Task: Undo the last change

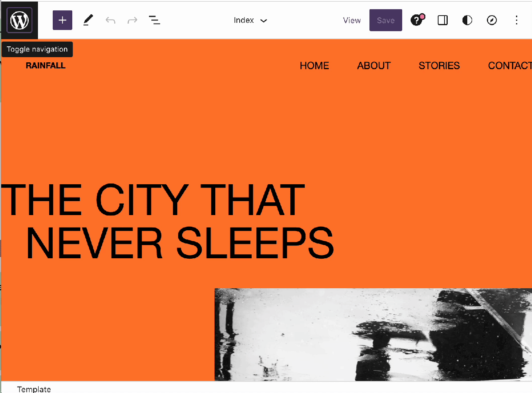Action: [x=110, y=20]
